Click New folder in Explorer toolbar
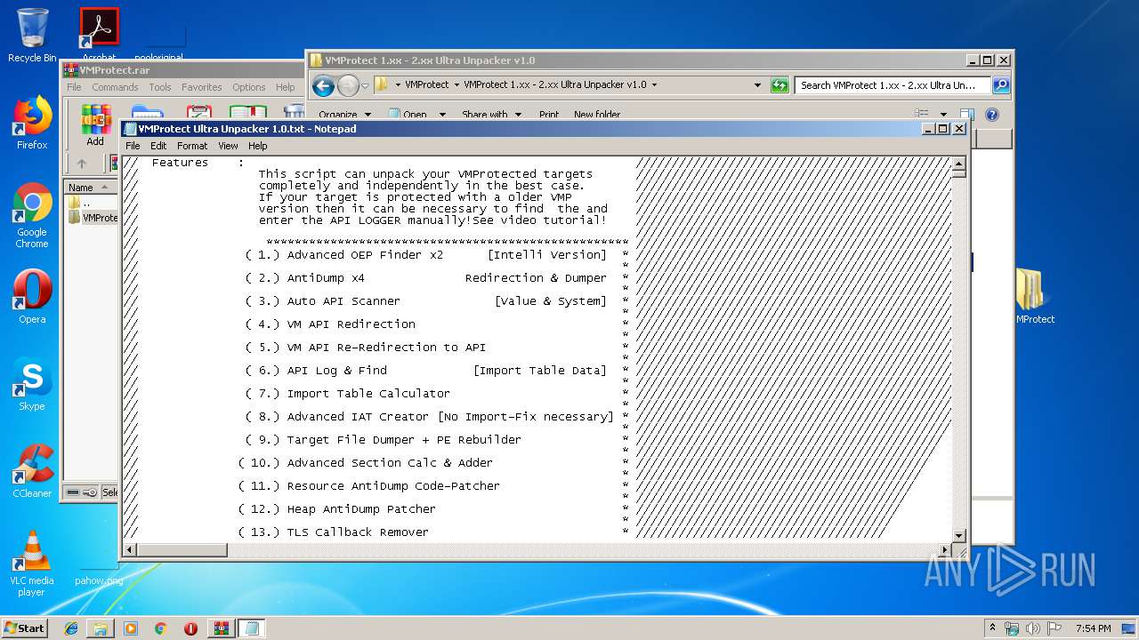Image resolution: width=1139 pixels, height=640 pixels. 597,115
